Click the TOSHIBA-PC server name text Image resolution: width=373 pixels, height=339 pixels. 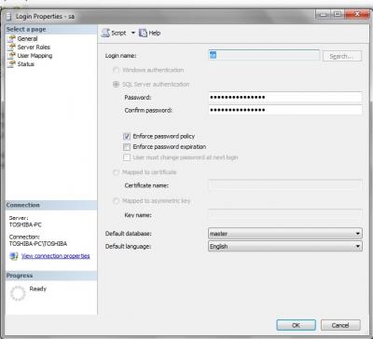point(25,224)
